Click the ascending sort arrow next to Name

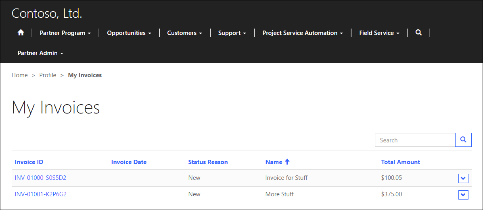pyautogui.click(x=287, y=162)
